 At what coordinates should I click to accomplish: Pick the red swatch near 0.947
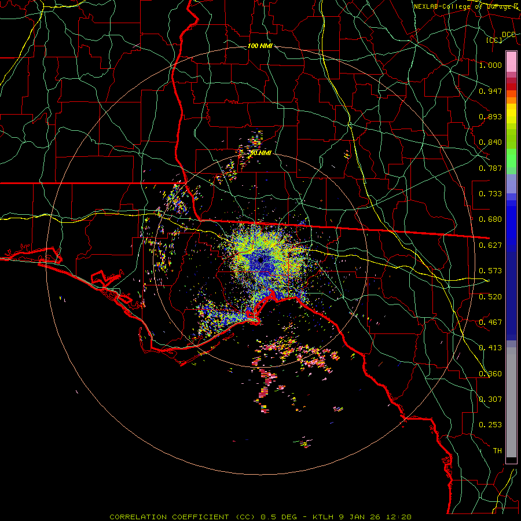point(511,87)
